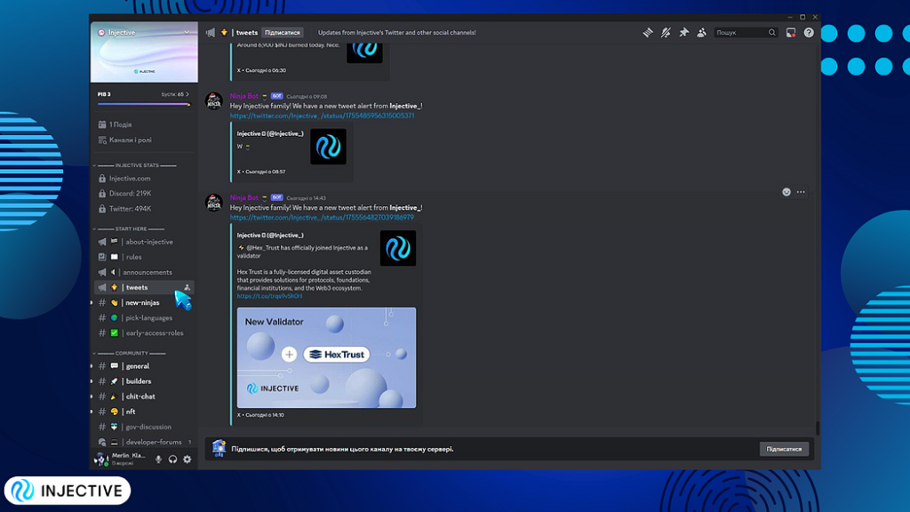Maximize the Discord window
The height and width of the screenshot is (512, 910).
tap(802, 17)
